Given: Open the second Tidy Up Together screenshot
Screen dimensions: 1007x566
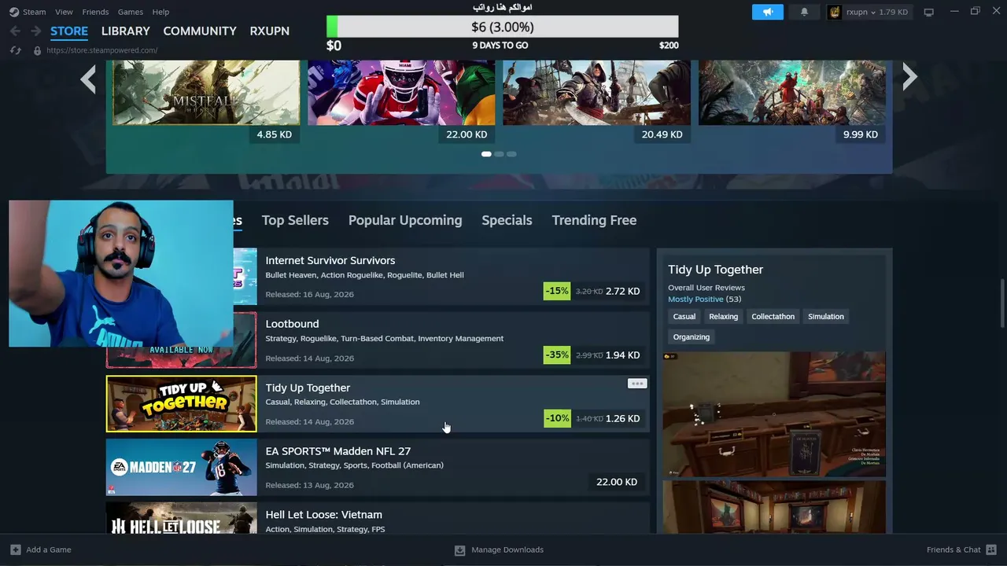Looking at the screenshot, I should point(774,507).
